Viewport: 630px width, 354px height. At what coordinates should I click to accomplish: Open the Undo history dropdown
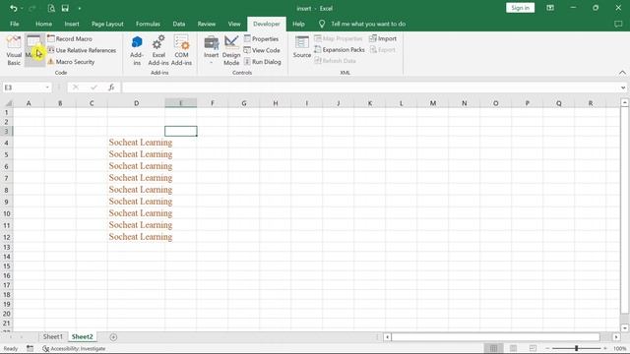pos(22,8)
